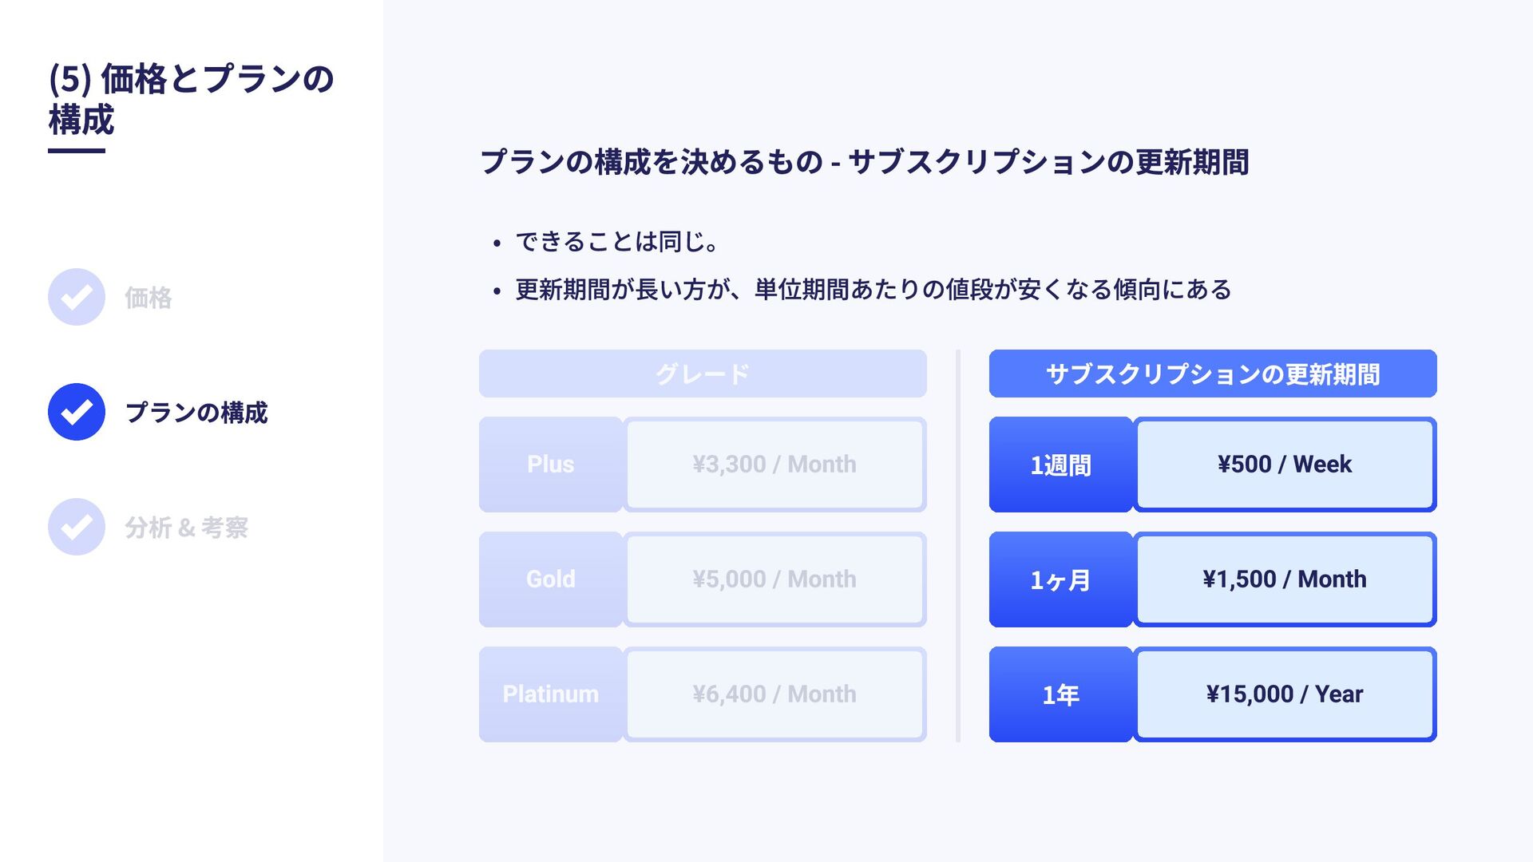Click the 1週間 period label

1061,465
